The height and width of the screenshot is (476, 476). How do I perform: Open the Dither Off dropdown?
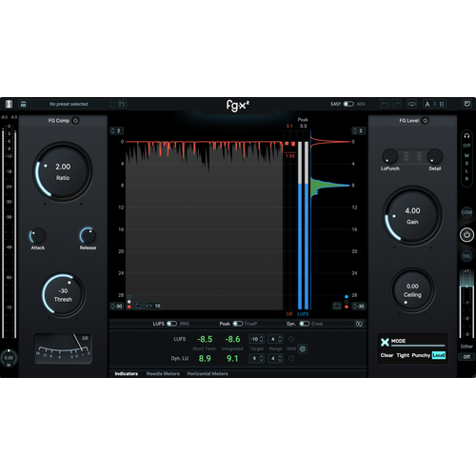[x=466, y=357]
